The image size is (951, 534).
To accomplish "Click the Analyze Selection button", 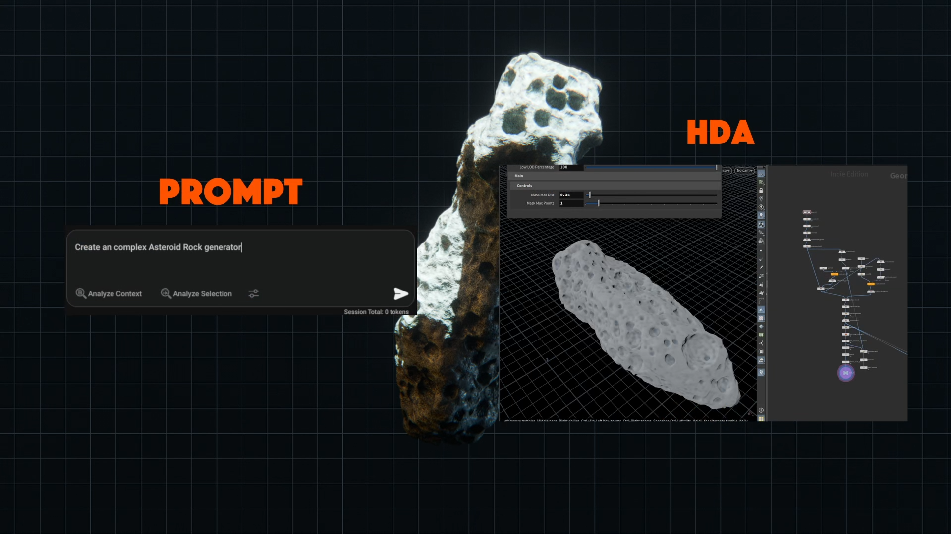I will pyautogui.click(x=196, y=294).
